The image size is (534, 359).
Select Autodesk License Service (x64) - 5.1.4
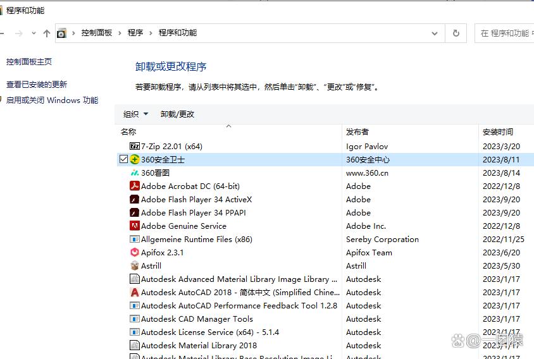coord(210,332)
